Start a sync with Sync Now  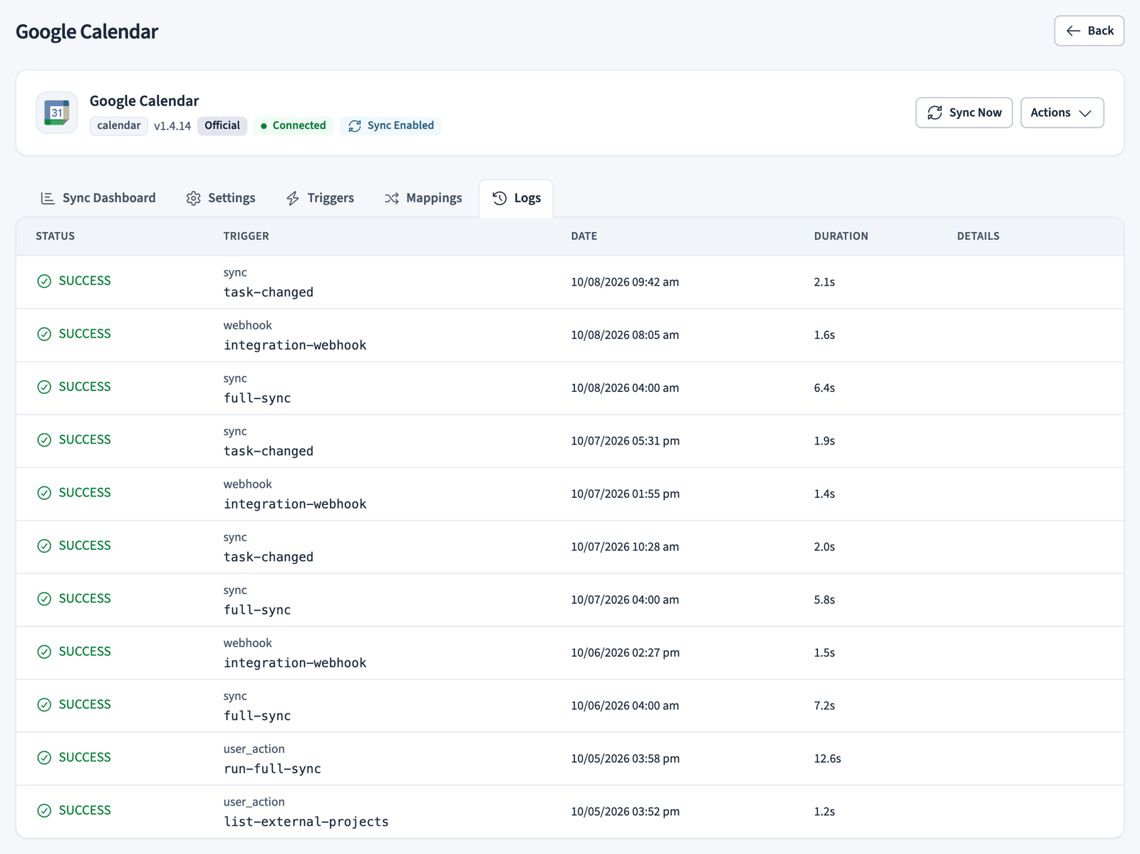(963, 113)
